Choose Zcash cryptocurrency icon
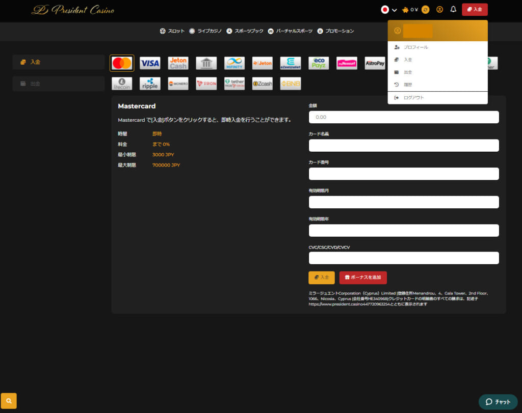Viewport: 522px width, 413px height. [x=263, y=84]
